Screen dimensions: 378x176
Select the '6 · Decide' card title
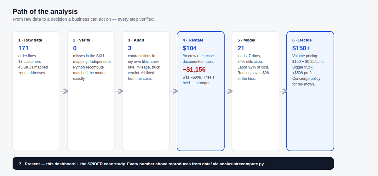tap(302, 40)
